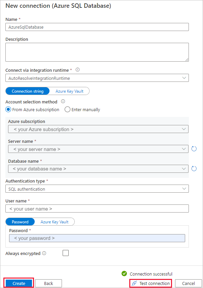The image size is (203, 288).
Task: Refresh the Server name list
Action: tap(194, 149)
